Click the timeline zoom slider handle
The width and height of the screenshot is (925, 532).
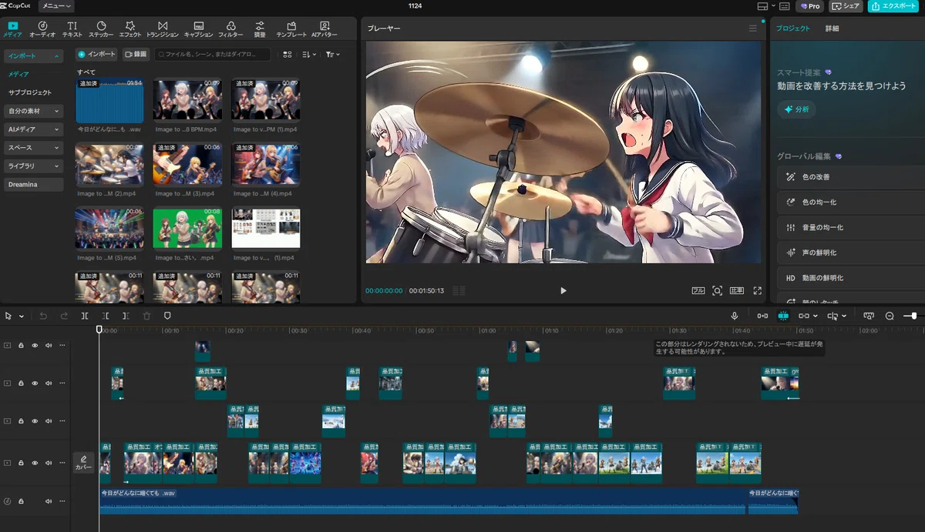[914, 316]
